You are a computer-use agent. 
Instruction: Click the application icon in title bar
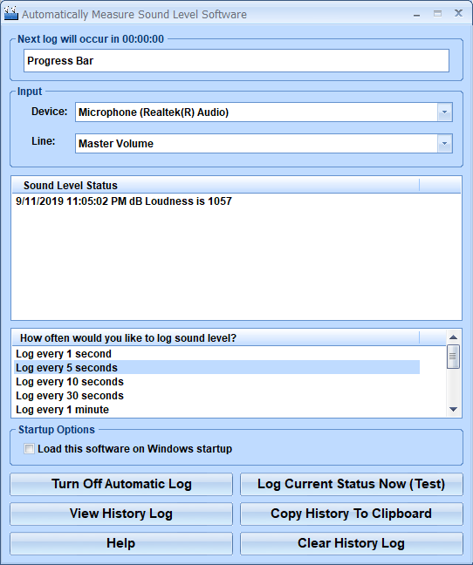[x=10, y=13]
